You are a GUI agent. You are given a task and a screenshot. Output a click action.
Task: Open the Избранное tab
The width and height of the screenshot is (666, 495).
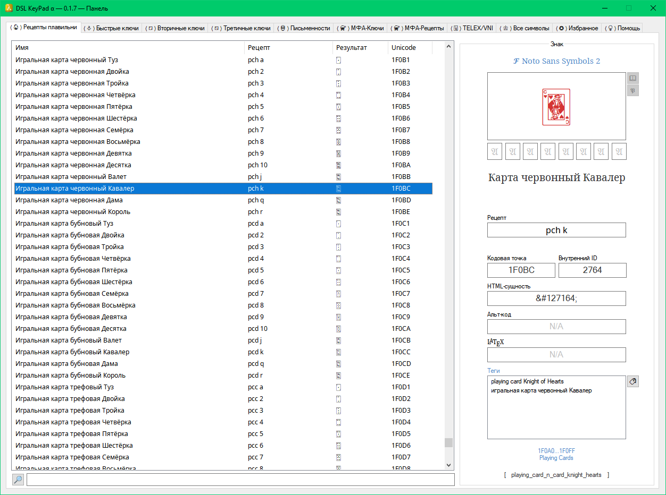point(578,28)
